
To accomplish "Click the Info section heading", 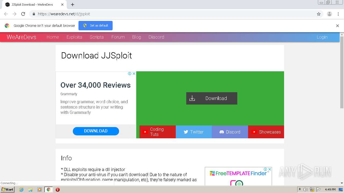I will pos(66,158).
